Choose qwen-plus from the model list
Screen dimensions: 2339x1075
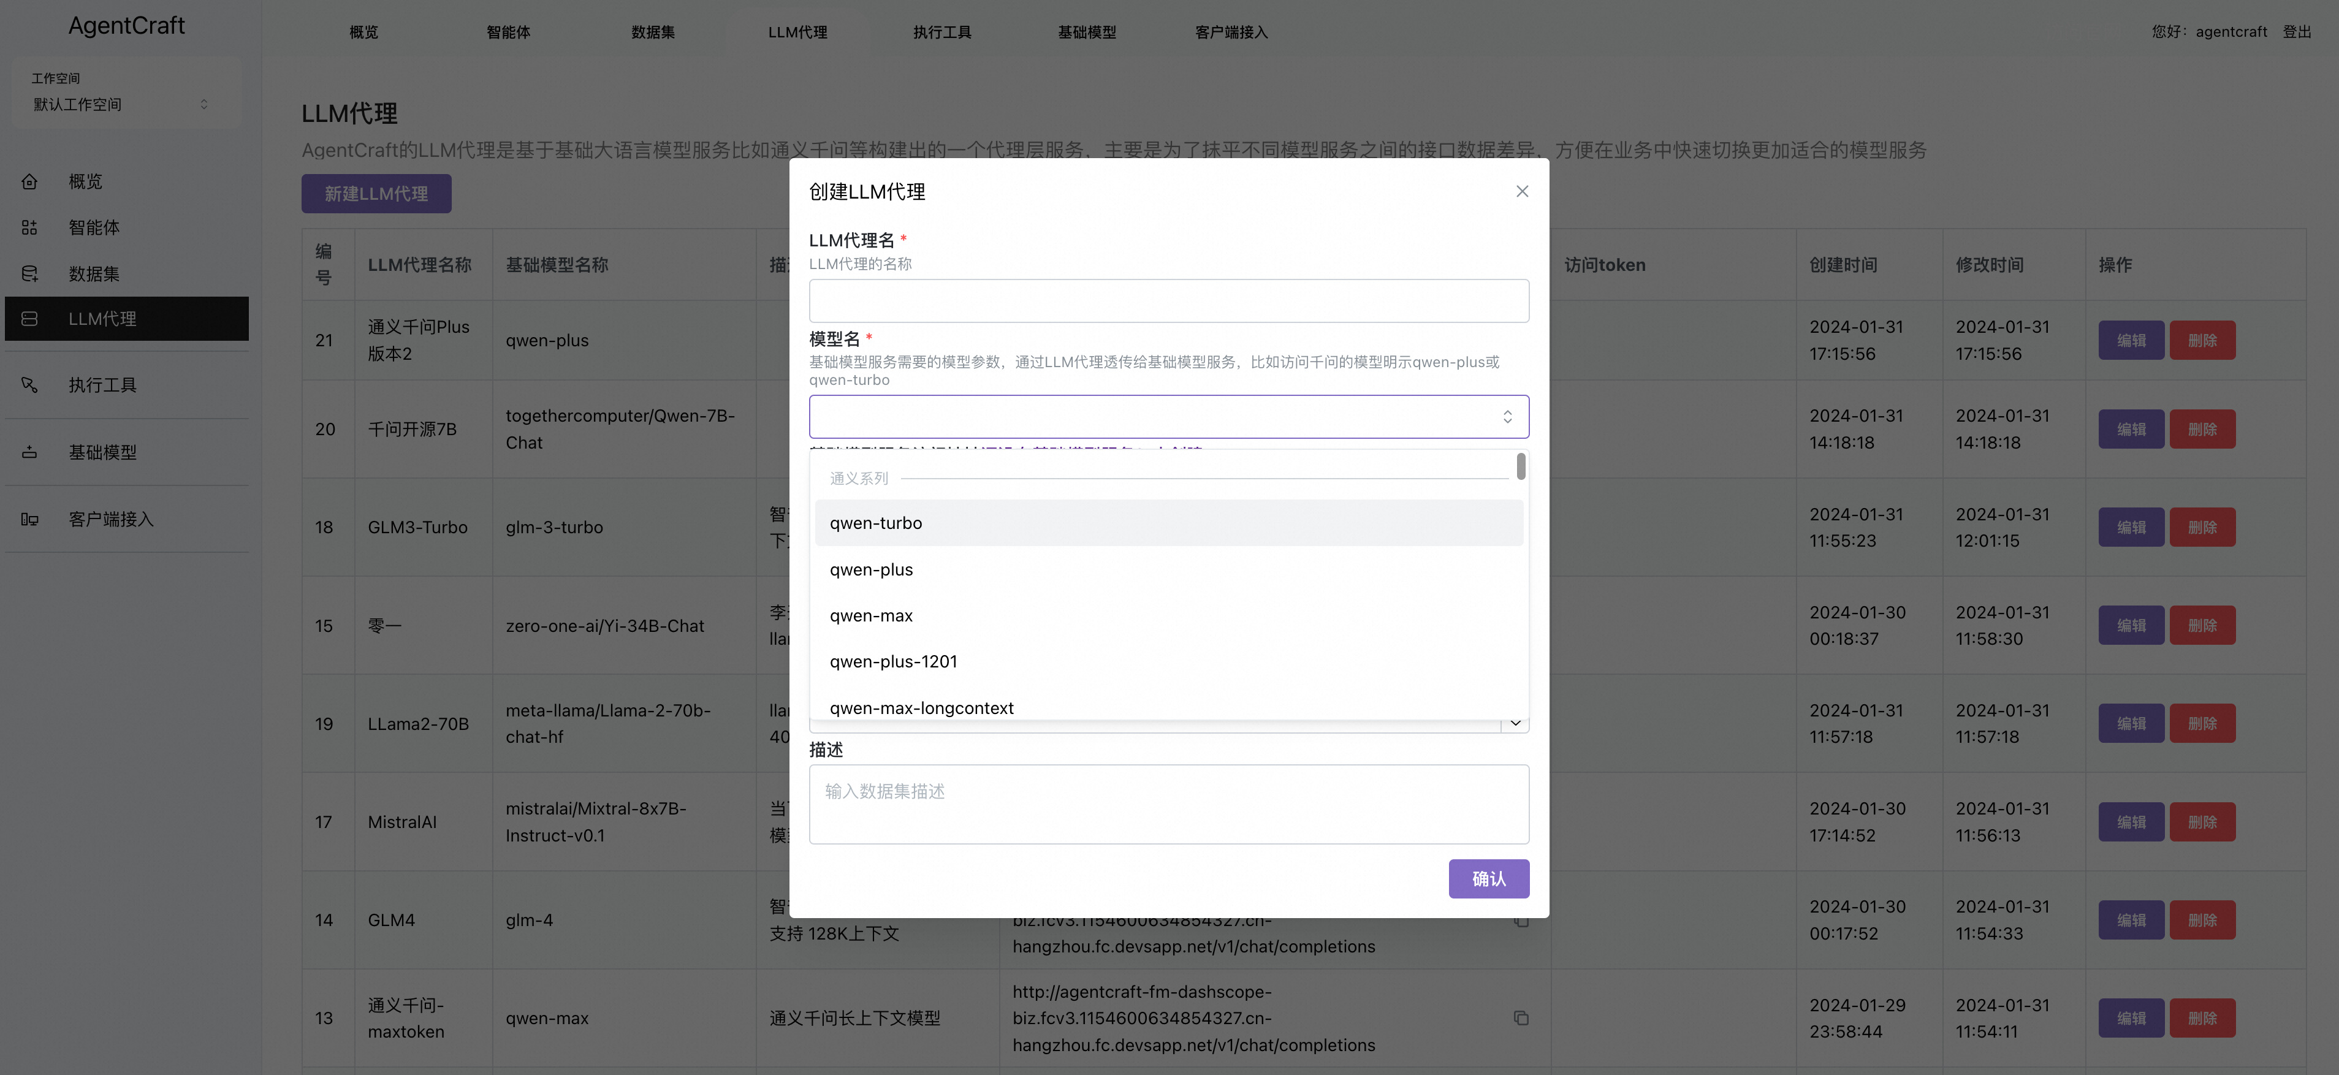tap(1169, 569)
